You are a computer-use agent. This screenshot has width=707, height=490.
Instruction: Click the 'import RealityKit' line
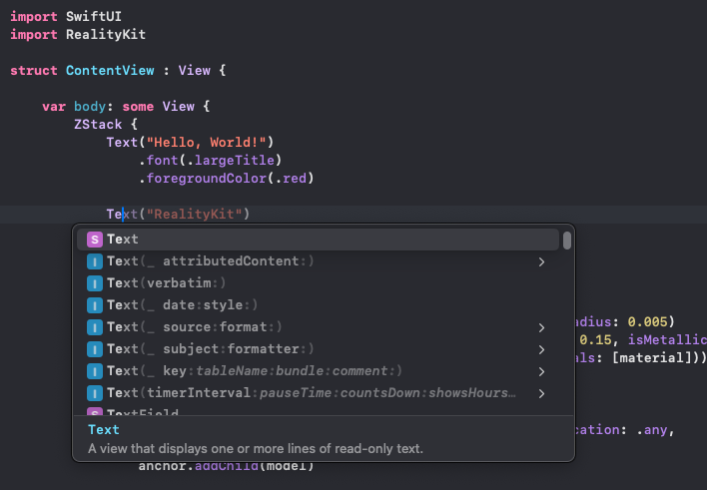click(78, 34)
